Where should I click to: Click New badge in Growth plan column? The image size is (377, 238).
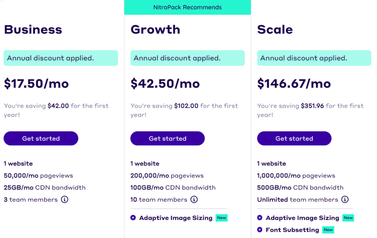tap(222, 218)
